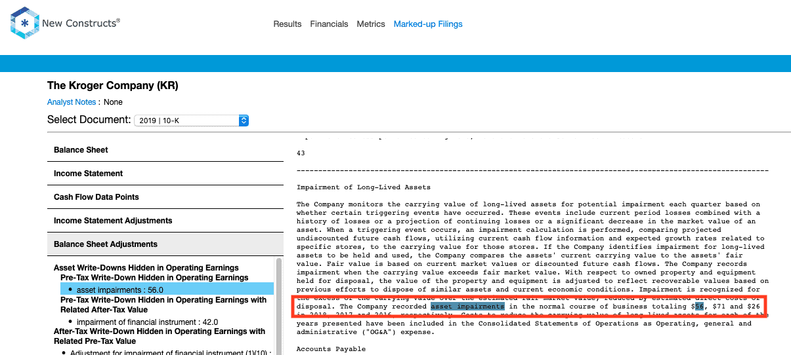This screenshot has width=791, height=355.
Task: Expand the Income Statement section
Action: click(165, 174)
